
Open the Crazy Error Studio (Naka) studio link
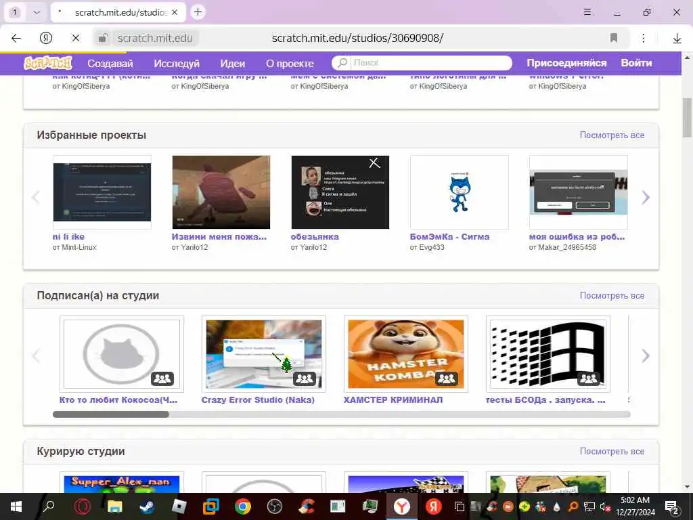pyautogui.click(x=258, y=399)
